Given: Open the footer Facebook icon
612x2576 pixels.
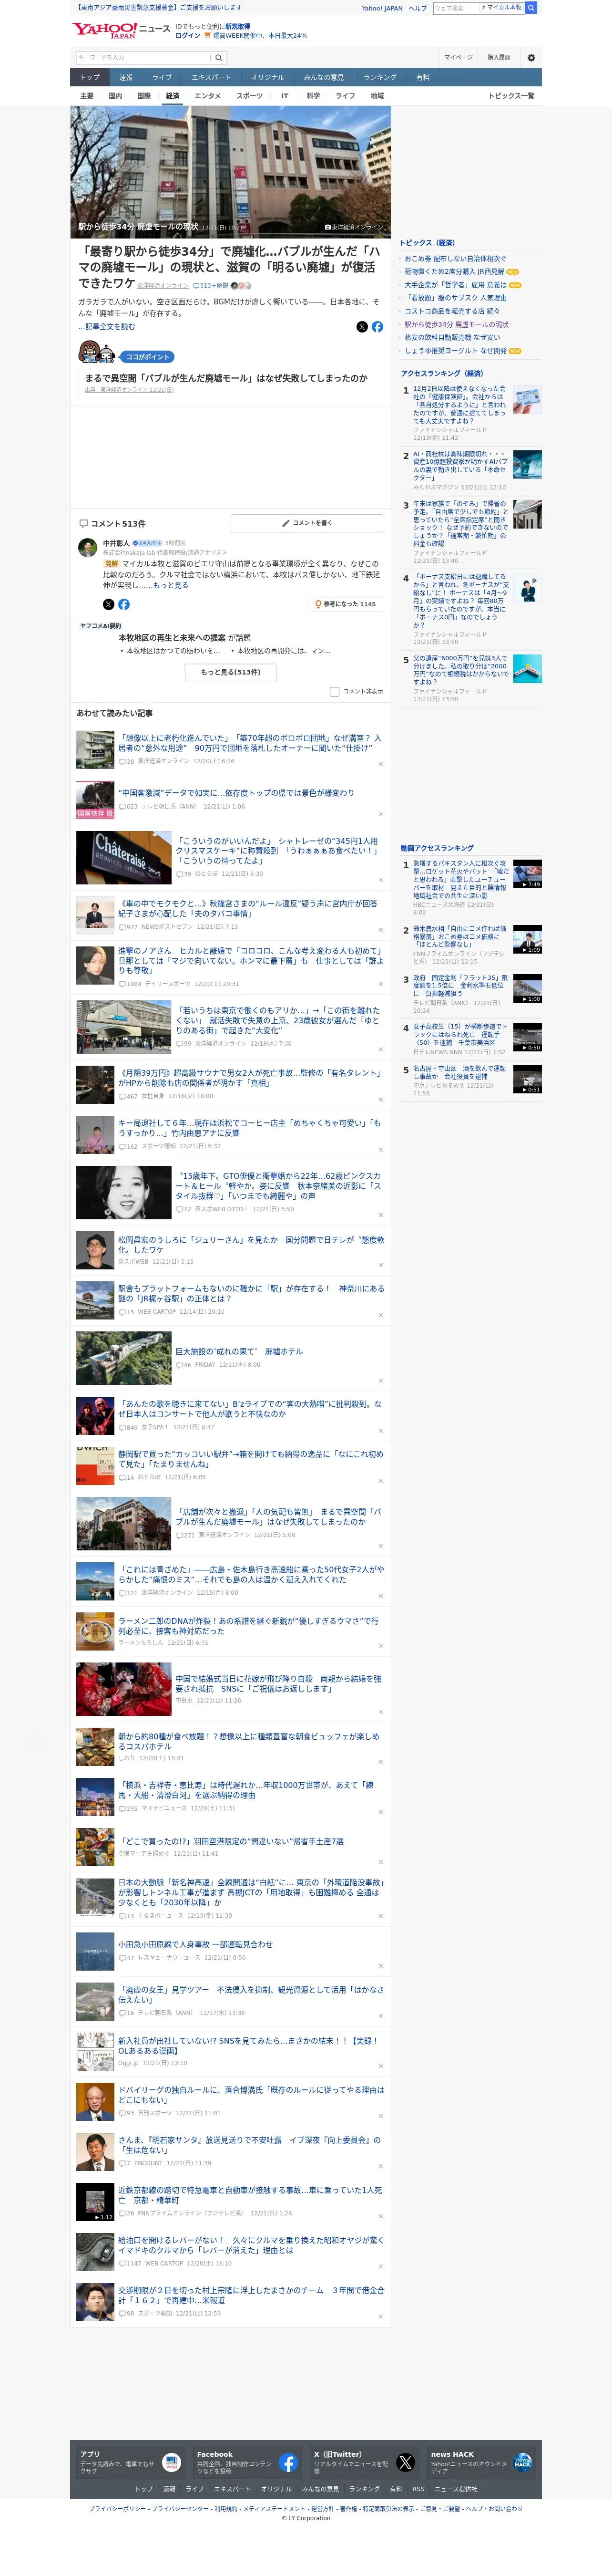Looking at the screenshot, I should [x=288, y=2462].
